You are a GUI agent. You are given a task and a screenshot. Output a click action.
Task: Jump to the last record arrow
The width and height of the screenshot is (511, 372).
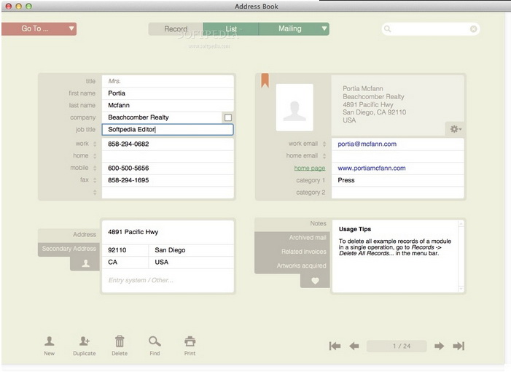[x=459, y=346]
